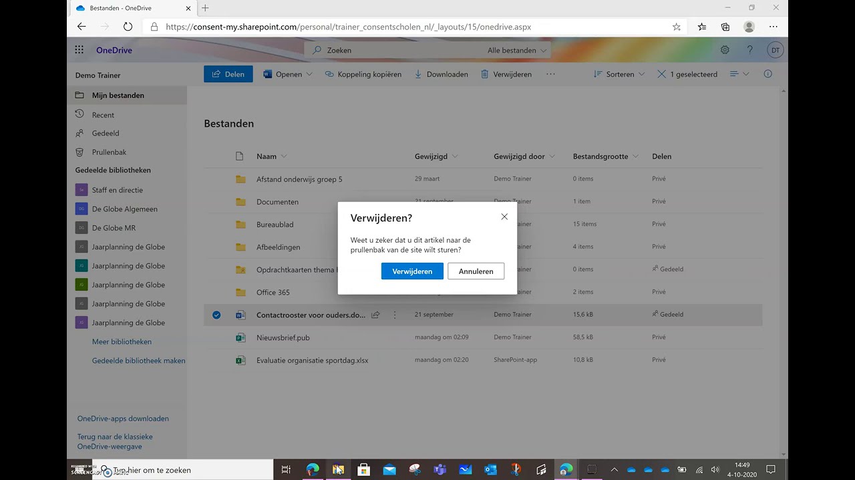Viewport: 855px width, 480px height.
Task: Open Microsoft Teams from the taskbar
Action: 440,470
